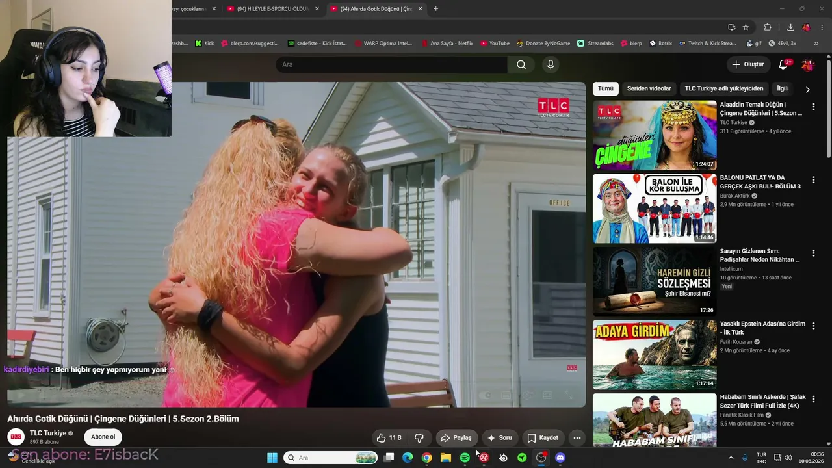Click the Soru ask button
The image size is (832, 468).
click(499, 438)
